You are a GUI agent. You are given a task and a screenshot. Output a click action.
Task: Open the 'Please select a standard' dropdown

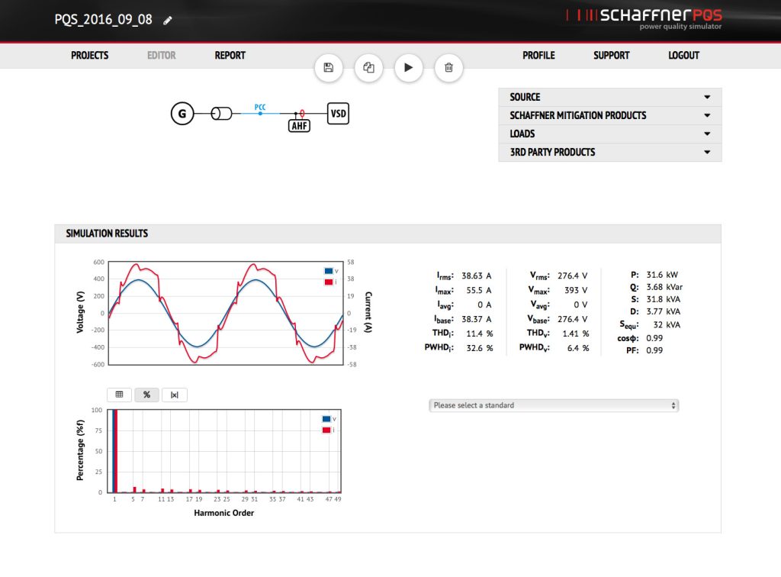coord(554,405)
